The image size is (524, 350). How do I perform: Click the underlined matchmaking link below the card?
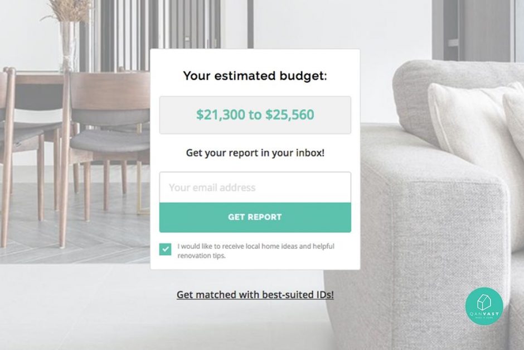(x=255, y=294)
